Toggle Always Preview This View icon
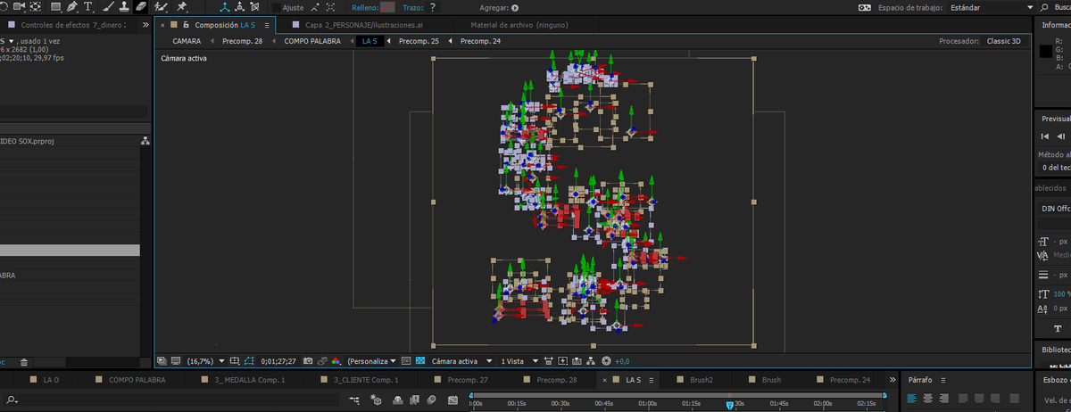Screen dimensions: 1071x412 (x=162, y=360)
